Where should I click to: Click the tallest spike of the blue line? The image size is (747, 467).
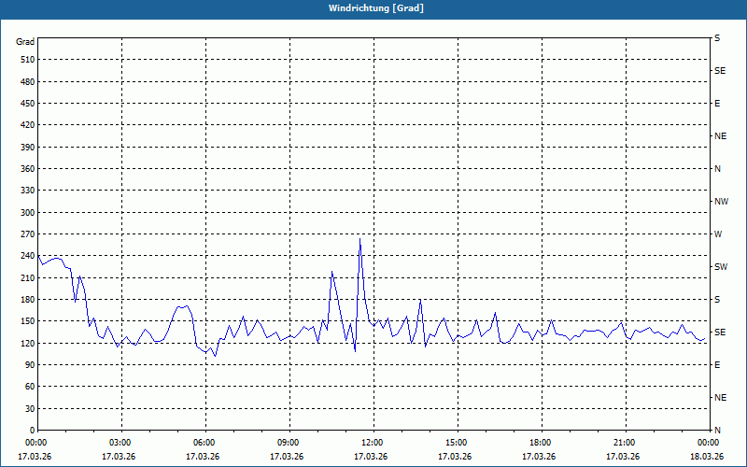359,239
